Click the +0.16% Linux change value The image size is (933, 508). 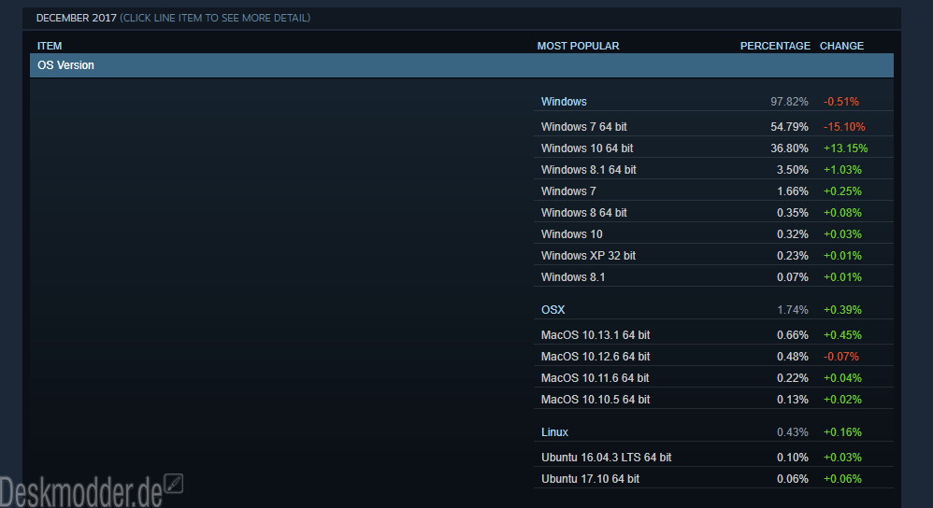[x=842, y=432]
